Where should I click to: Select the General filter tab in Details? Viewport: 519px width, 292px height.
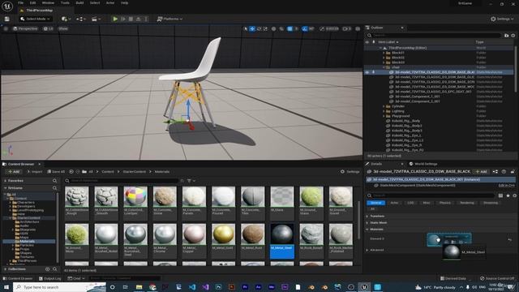pyautogui.click(x=375, y=203)
